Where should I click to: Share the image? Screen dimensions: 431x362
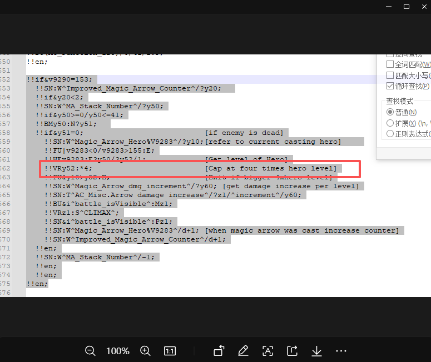(292, 351)
